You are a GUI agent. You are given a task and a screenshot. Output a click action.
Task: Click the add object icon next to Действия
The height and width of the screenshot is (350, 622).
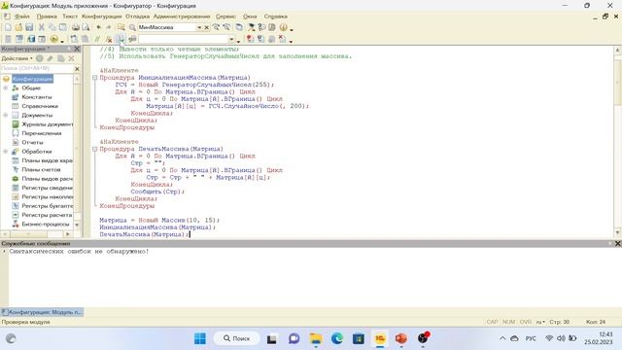(x=40, y=58)
